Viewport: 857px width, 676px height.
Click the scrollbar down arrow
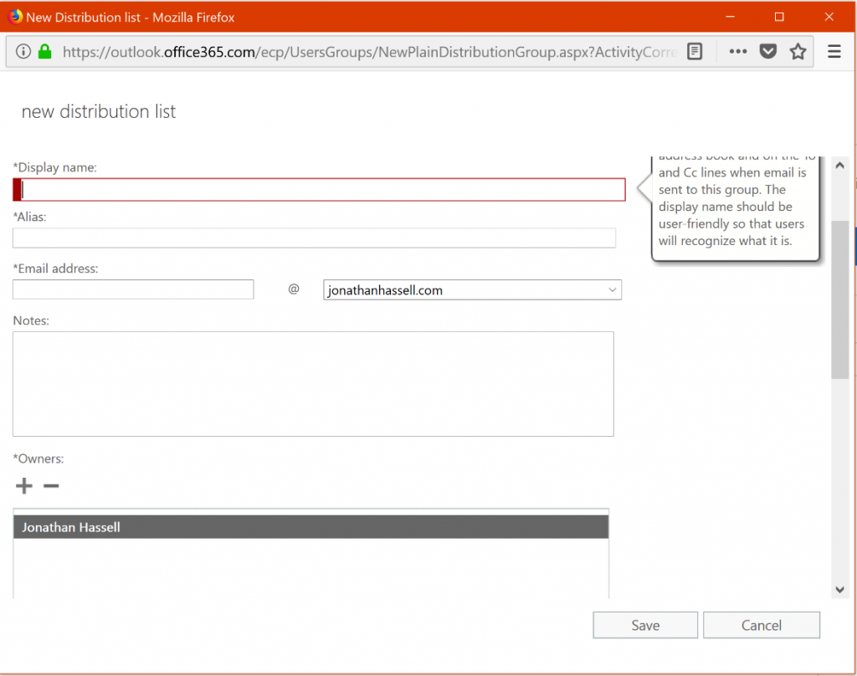pos(839,590)
